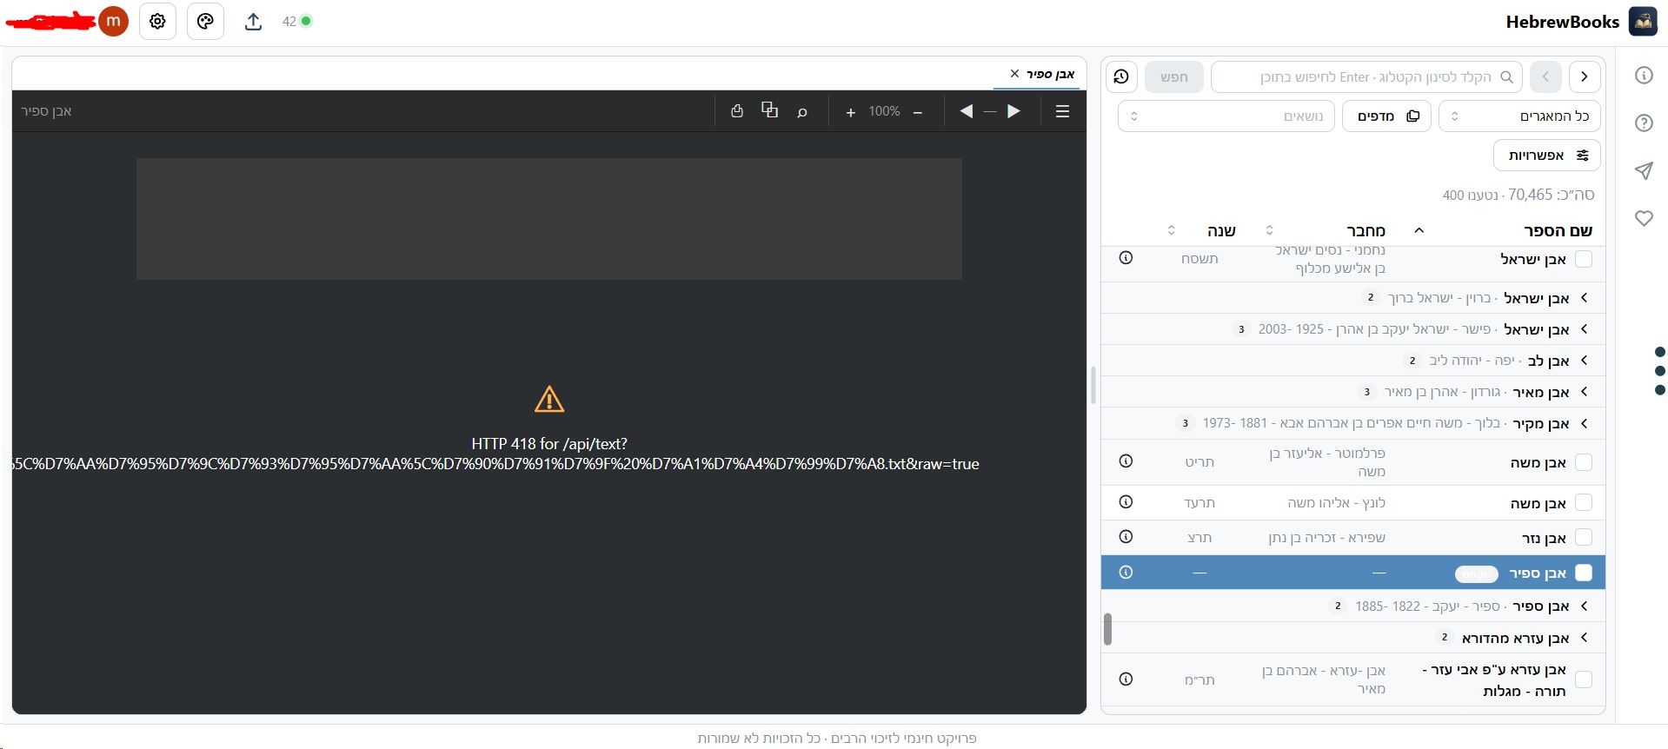Open נושאים subjects dropdown
The image size is (1668, 749).
pyautogui.click(x=1226, y=116)
